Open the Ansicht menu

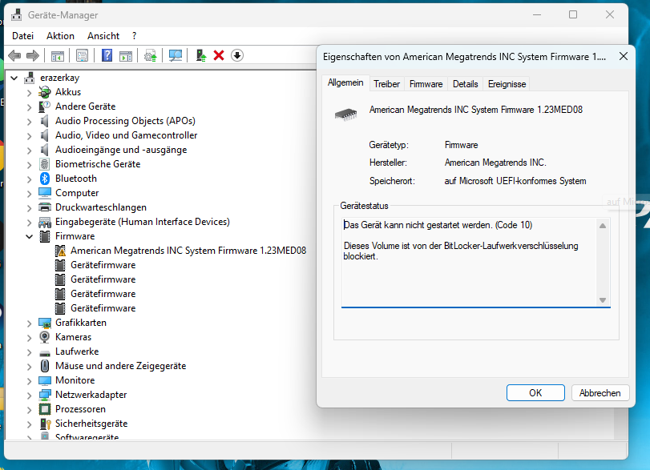[103, 36]
